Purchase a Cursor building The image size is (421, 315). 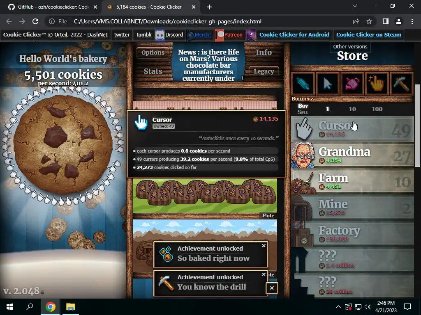(x=352, y=129)
